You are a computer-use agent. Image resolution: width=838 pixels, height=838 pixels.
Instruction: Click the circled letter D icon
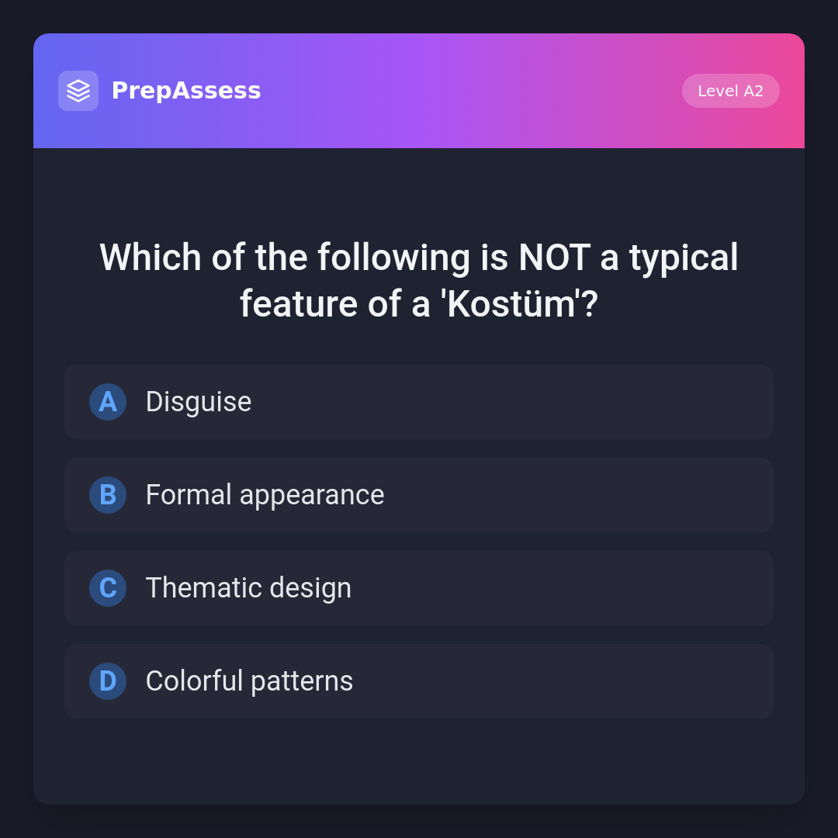[108, 681]
